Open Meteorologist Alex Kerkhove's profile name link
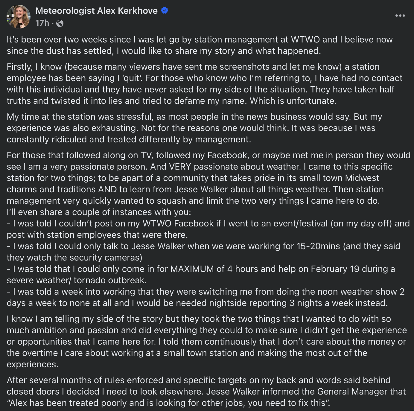This screenshot has height=411, width=414. 96,11
